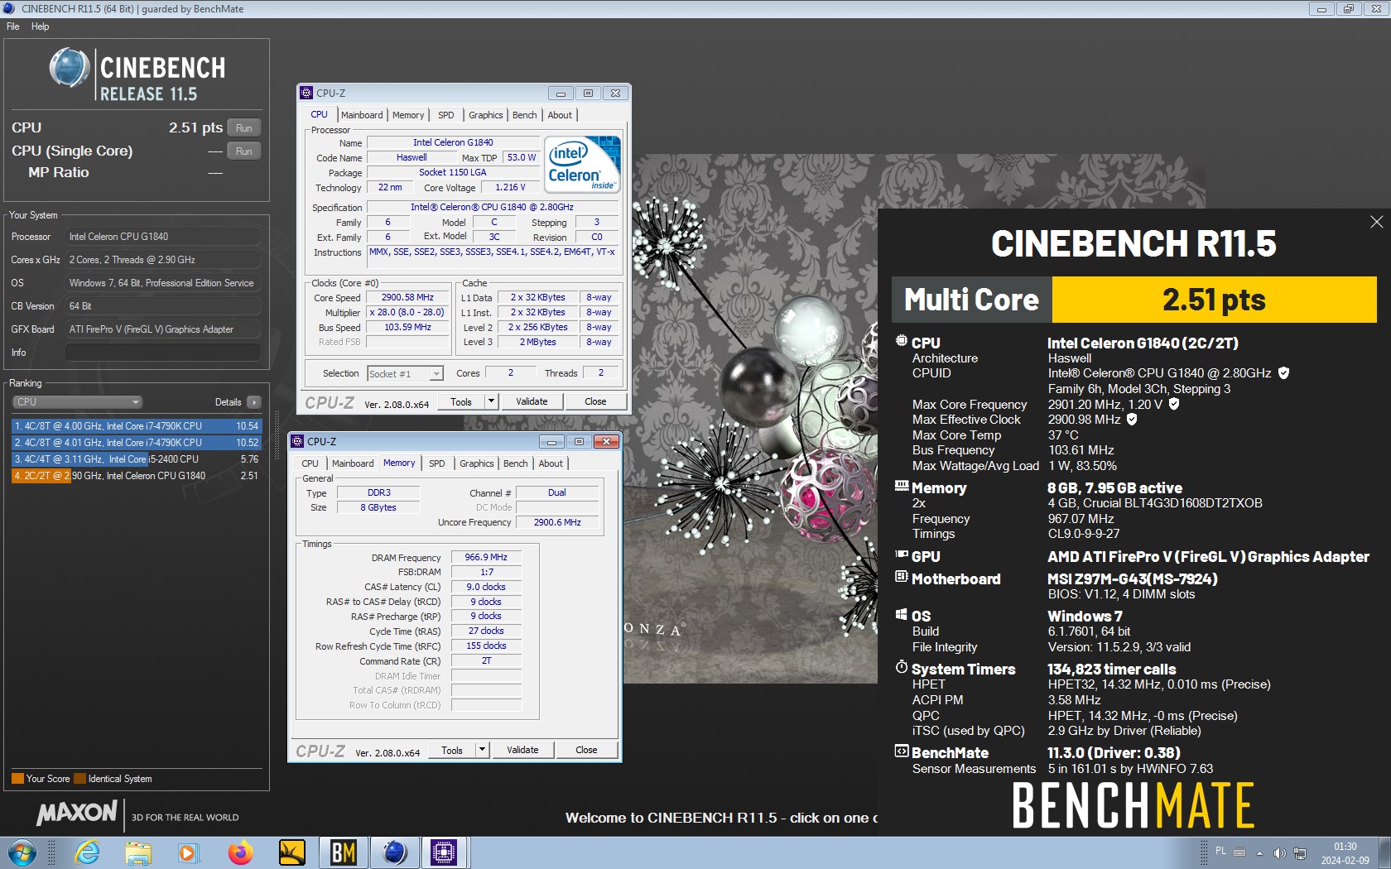
Task: Select ranking row 1 i7-4790K at 4.00 GHz
Action: point(137,426)
